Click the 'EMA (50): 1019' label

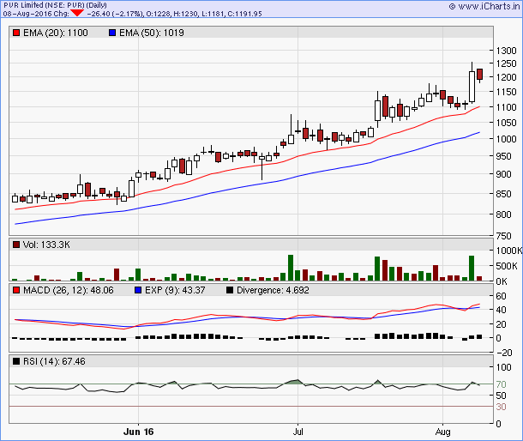click(x=152, y=33)
